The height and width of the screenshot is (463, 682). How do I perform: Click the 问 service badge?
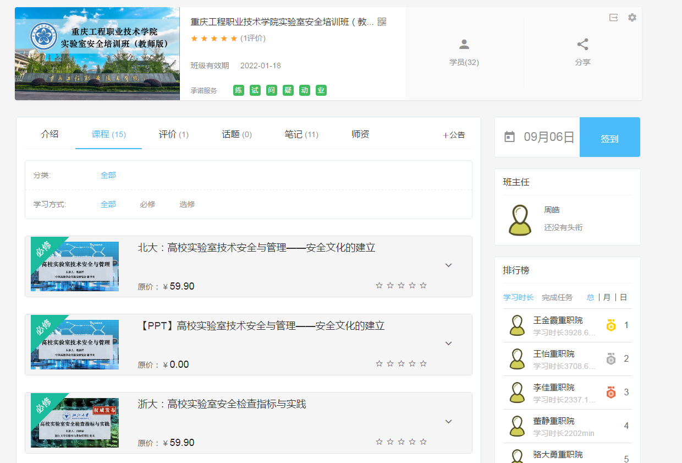point(272,90)
